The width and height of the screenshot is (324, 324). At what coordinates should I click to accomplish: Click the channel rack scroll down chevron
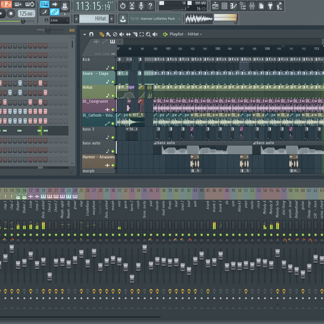(72, 163)
